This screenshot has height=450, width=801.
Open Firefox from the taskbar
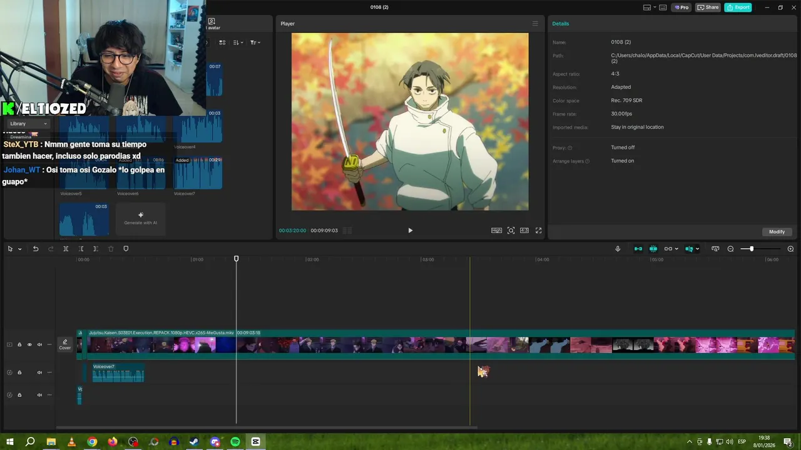click(113, 442)
